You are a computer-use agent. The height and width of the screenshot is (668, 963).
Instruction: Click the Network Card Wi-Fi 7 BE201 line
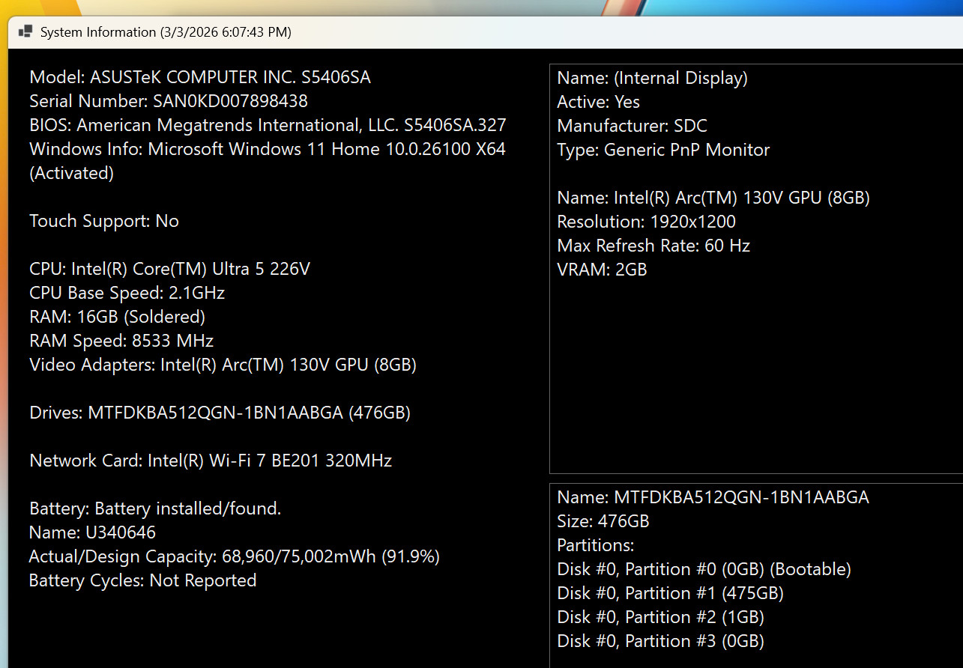click(x=211, y=461)
